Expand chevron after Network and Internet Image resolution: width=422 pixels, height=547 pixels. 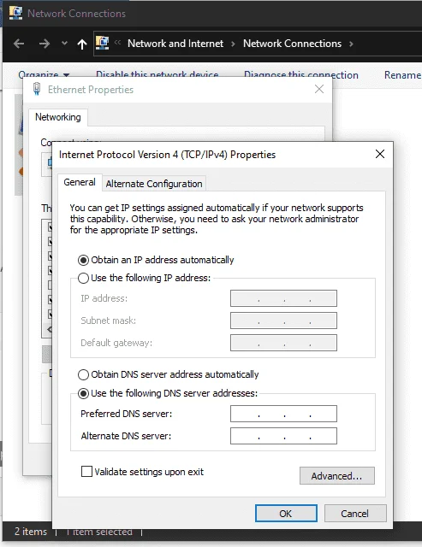(233, 44)
